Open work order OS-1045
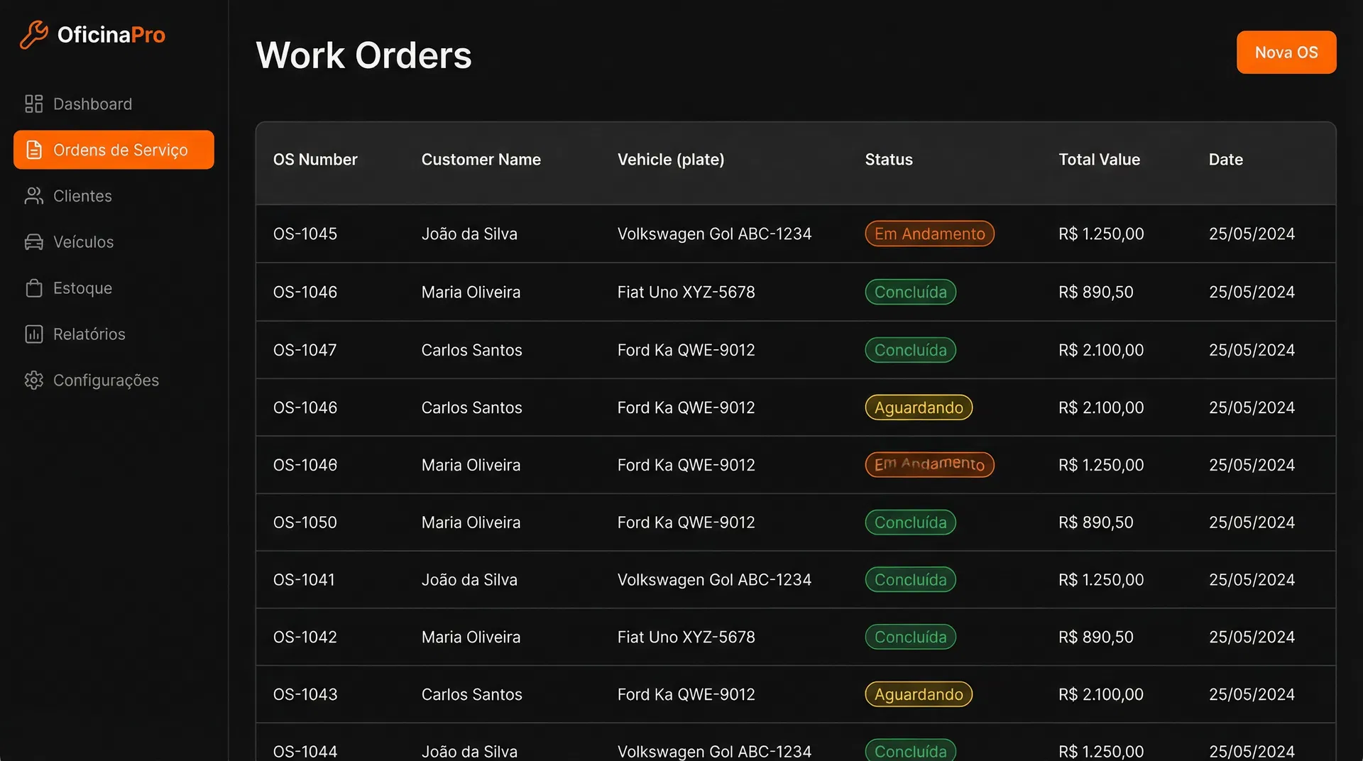 [305, 234]
